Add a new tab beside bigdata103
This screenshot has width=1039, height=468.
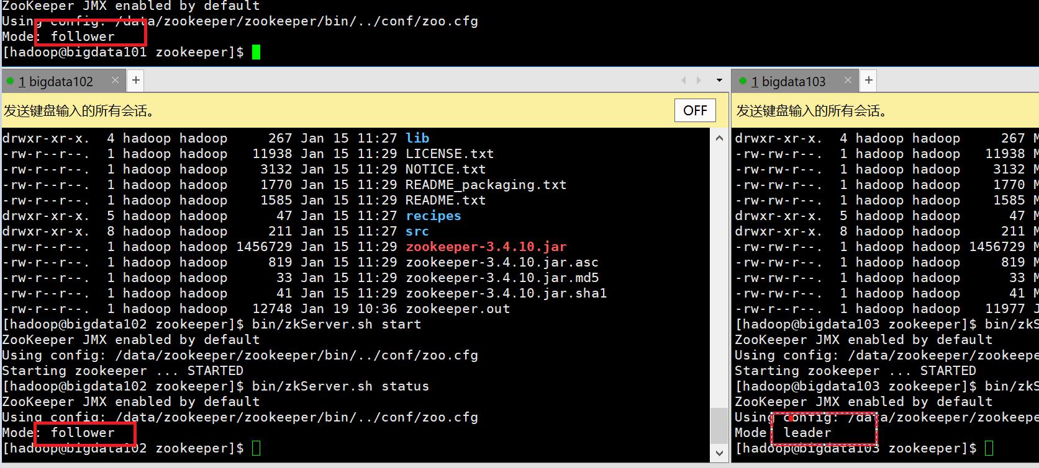click(x=869, y=80)
